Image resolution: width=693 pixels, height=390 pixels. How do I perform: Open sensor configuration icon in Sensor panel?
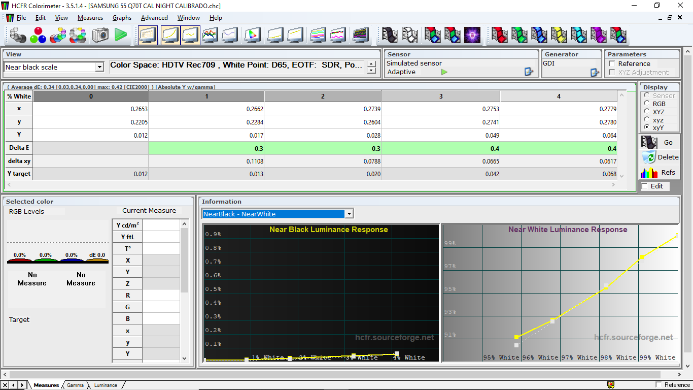(529, 72)
